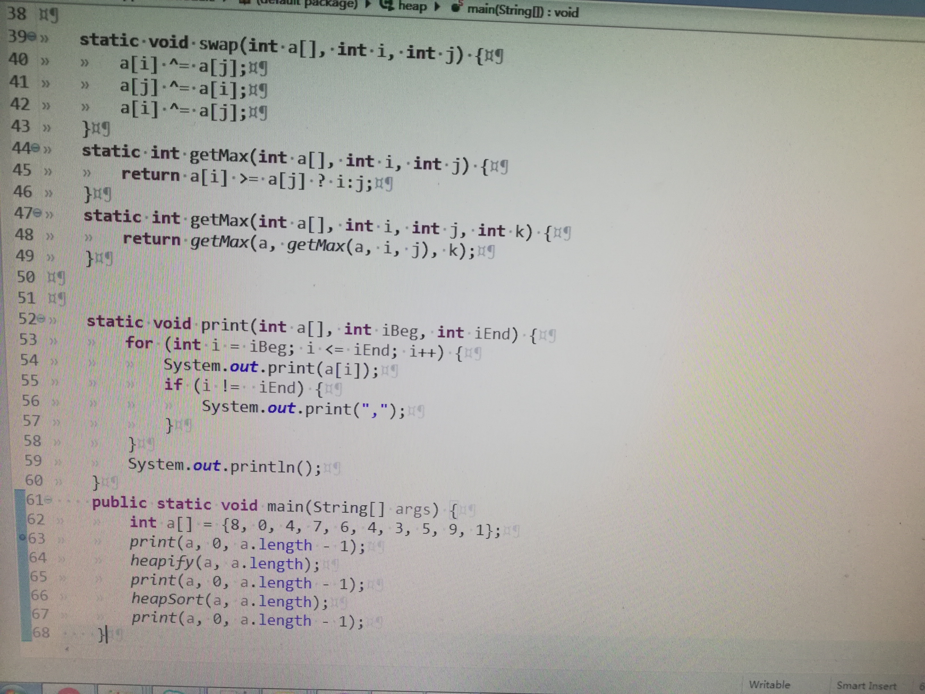Screen dimensions: 925x694
Task: Click the marker beside line 63
Action: (22, 538)
